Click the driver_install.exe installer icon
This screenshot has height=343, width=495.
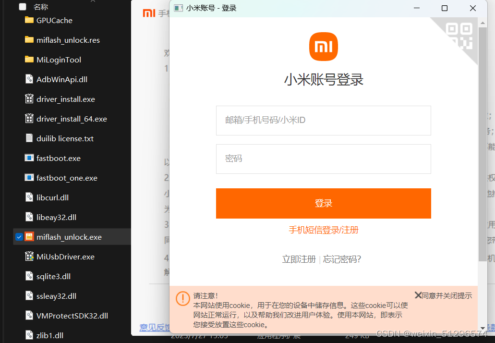29,99
